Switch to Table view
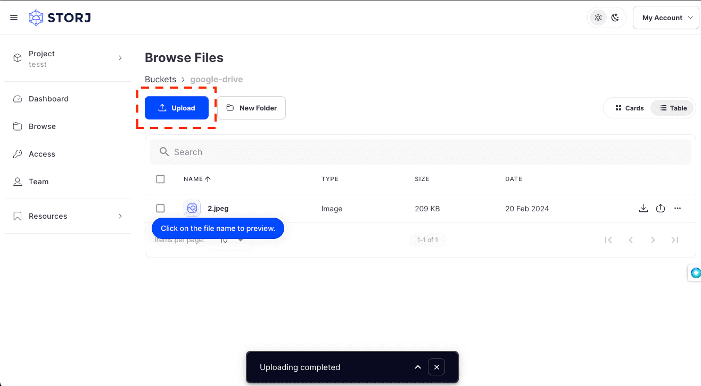Image resolution: width=701 pixels, height=386 pixels. (x=673, y=108)
